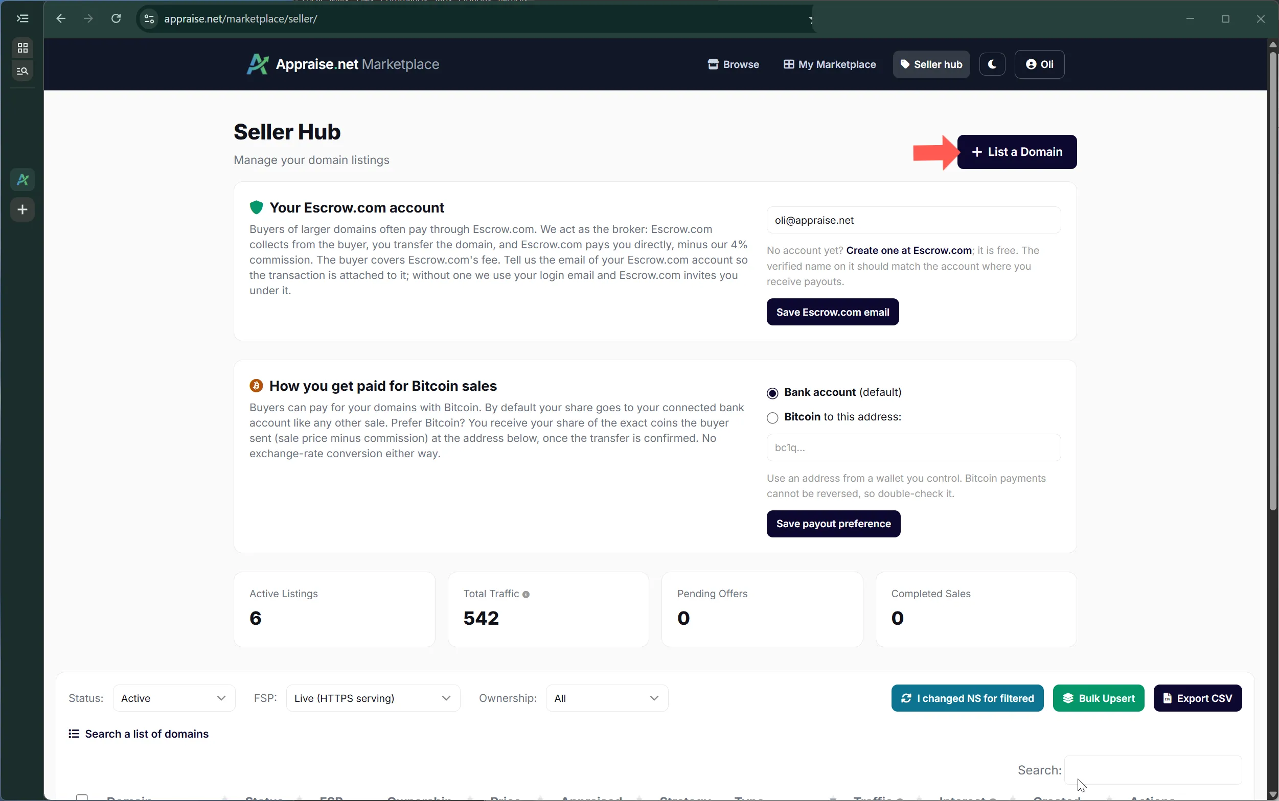
Task: Click the Escrow.com email field
Action: click(913, 220)
